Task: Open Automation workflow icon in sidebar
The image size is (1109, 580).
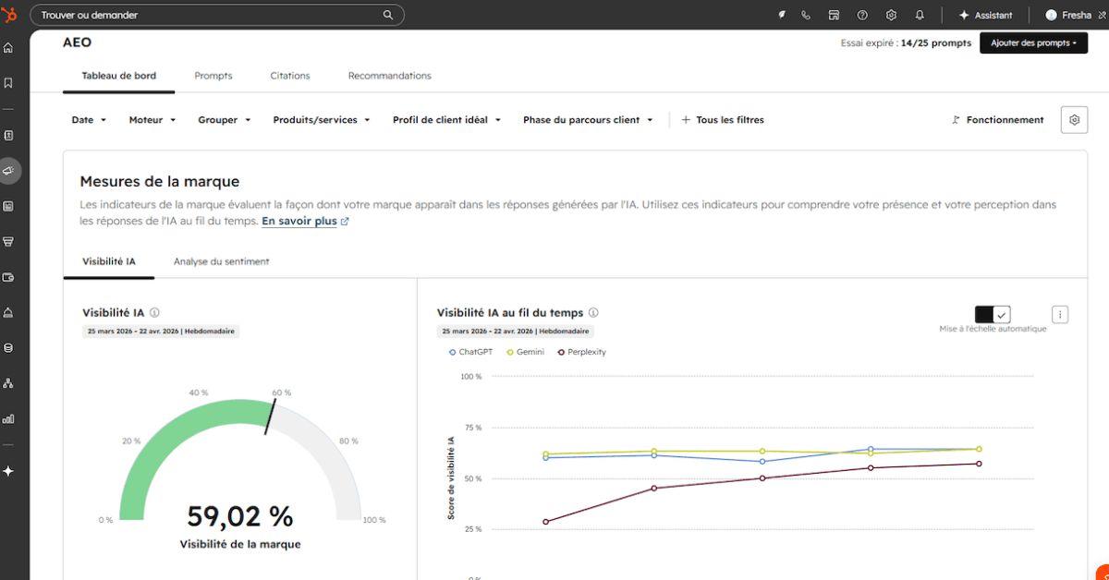Action: pos(8,383)
